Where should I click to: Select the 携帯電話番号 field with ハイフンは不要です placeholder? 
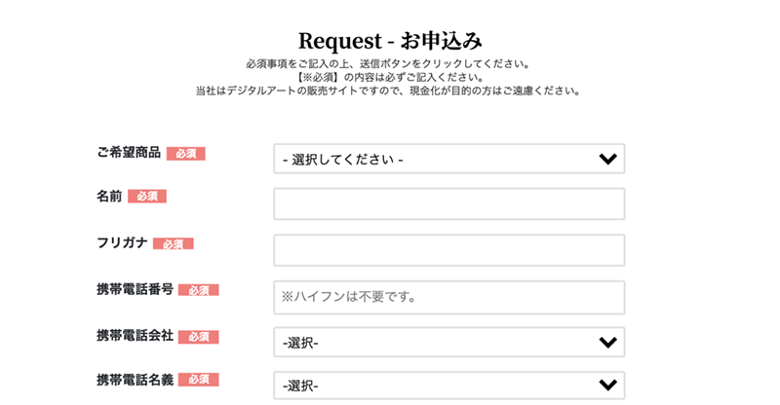[448, 297]
